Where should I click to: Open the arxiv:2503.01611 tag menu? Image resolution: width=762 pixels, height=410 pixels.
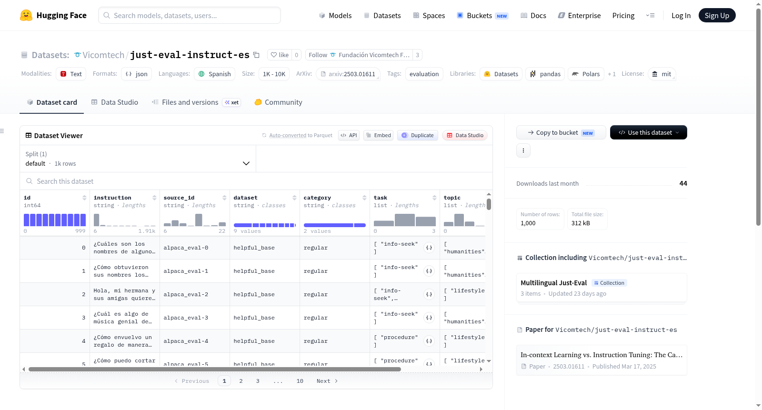tap(348, 74)
